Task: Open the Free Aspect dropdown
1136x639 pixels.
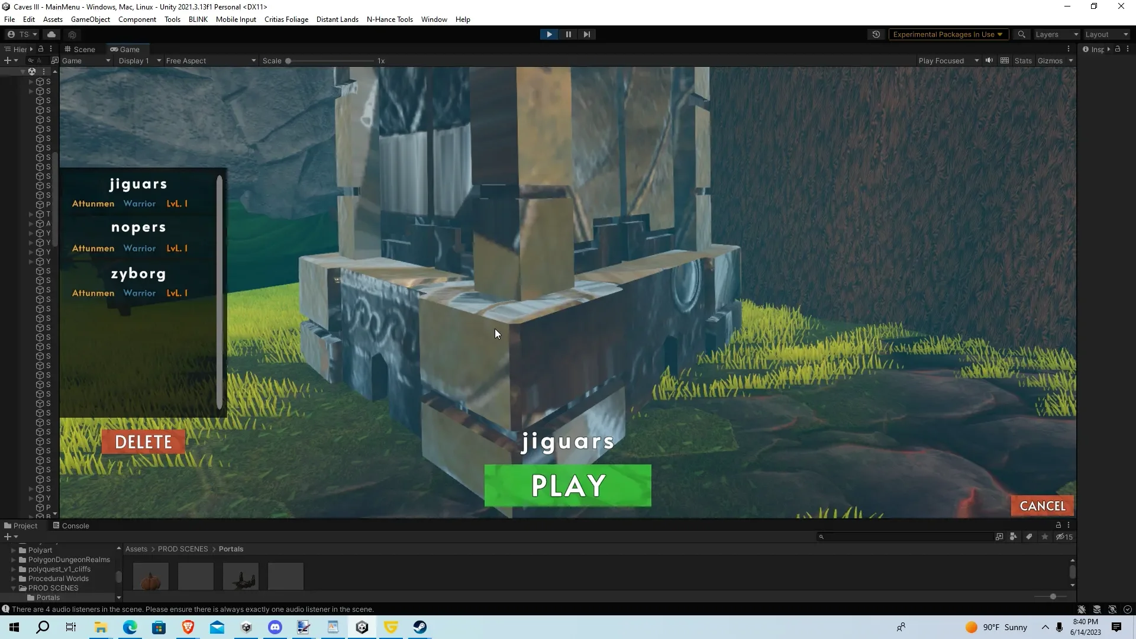Action: [x=210, y=60]
